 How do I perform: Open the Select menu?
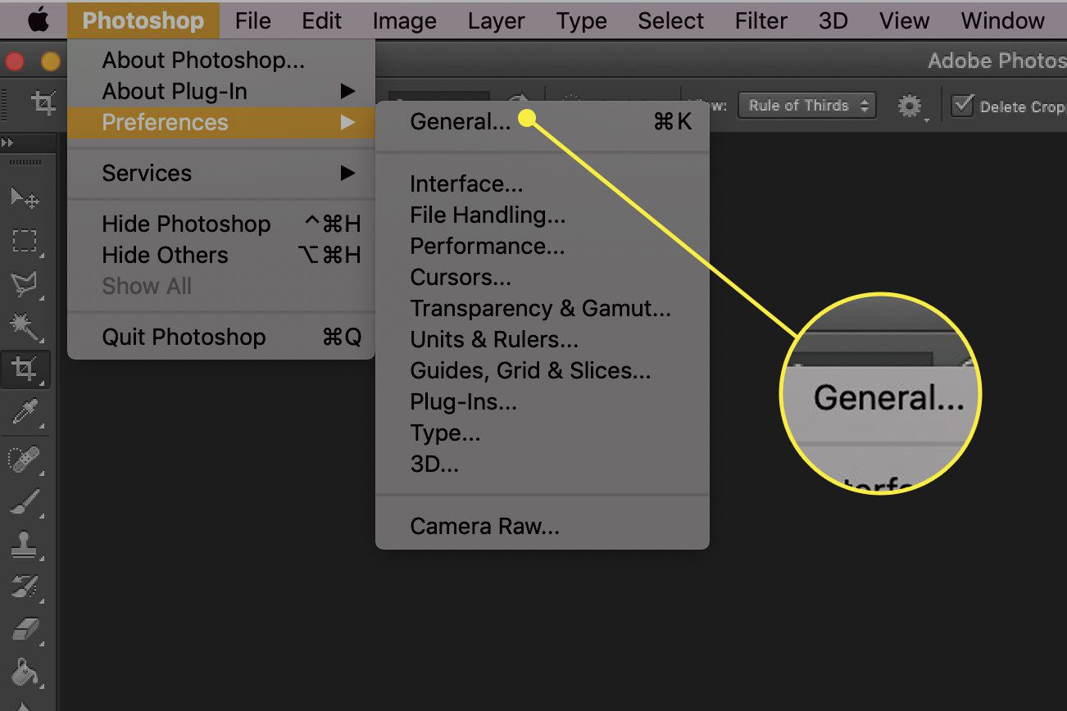pyautogui.click(x=671, y=20)
